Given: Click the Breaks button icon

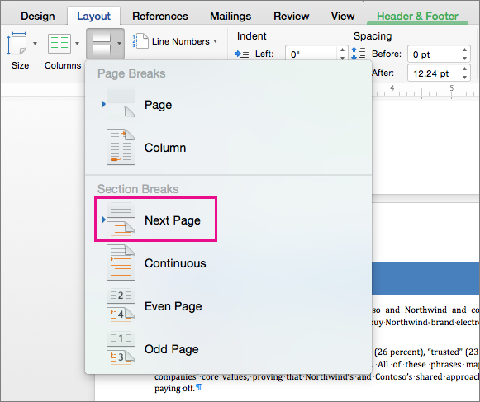Looking at the screenshot, I should click(x=102, y=44).
